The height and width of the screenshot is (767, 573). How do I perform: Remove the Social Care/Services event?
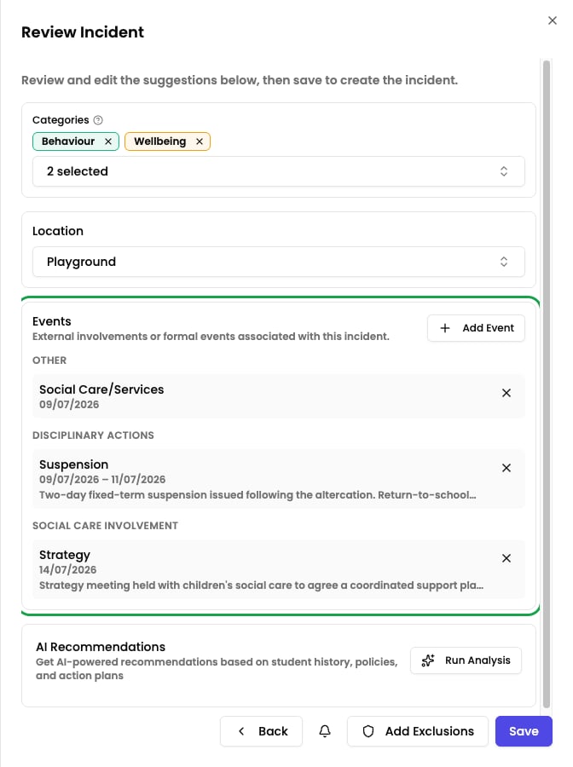[506, 393]
